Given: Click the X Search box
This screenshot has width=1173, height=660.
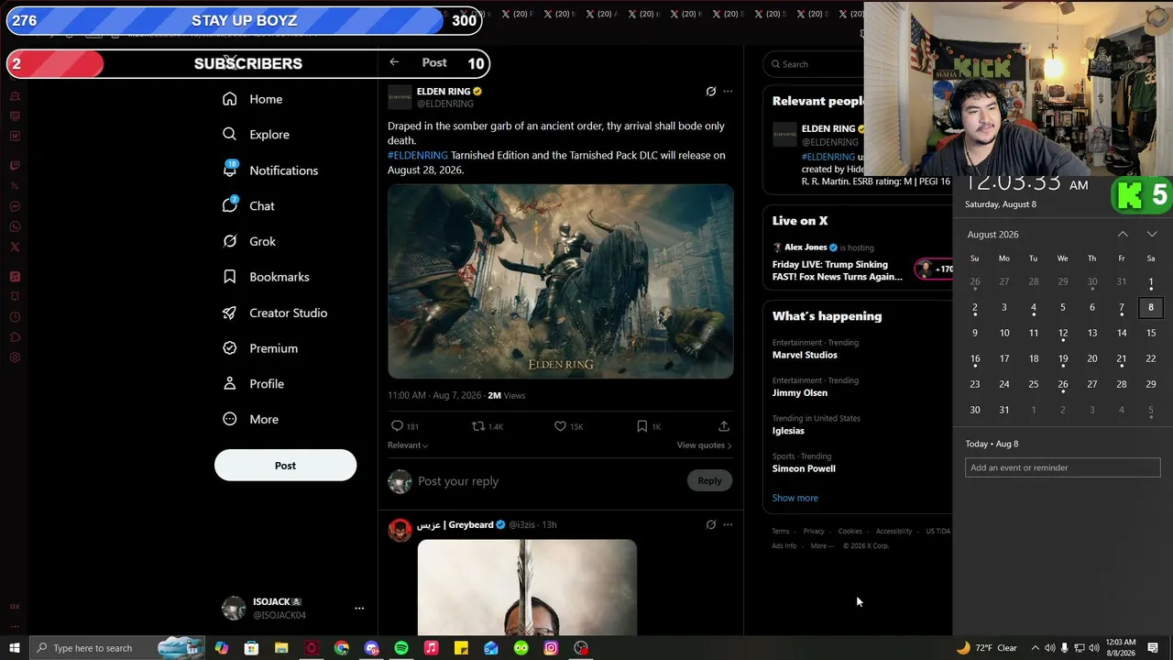Looking at the screenshot, I should point(814,64).
